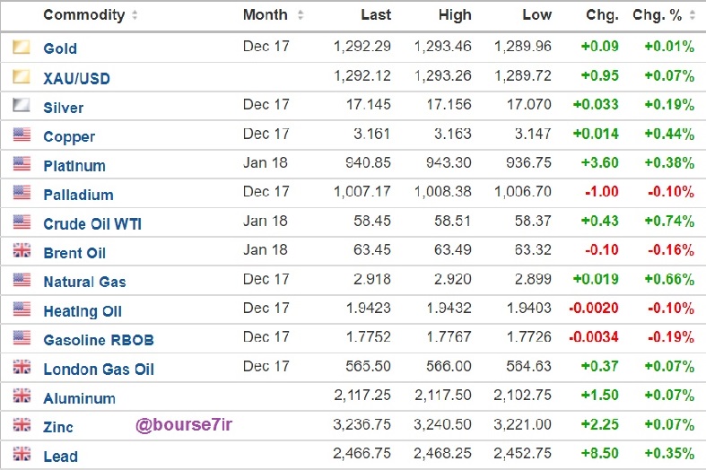This screenshot has height=470, width=706.
Task: Click the UK flag icon beside Brent Oil
Action: (x=22, y=250)
